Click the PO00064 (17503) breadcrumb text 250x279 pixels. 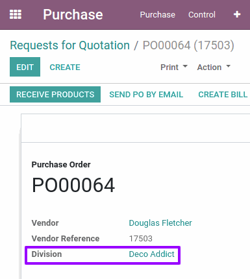[x=188, y=45]
